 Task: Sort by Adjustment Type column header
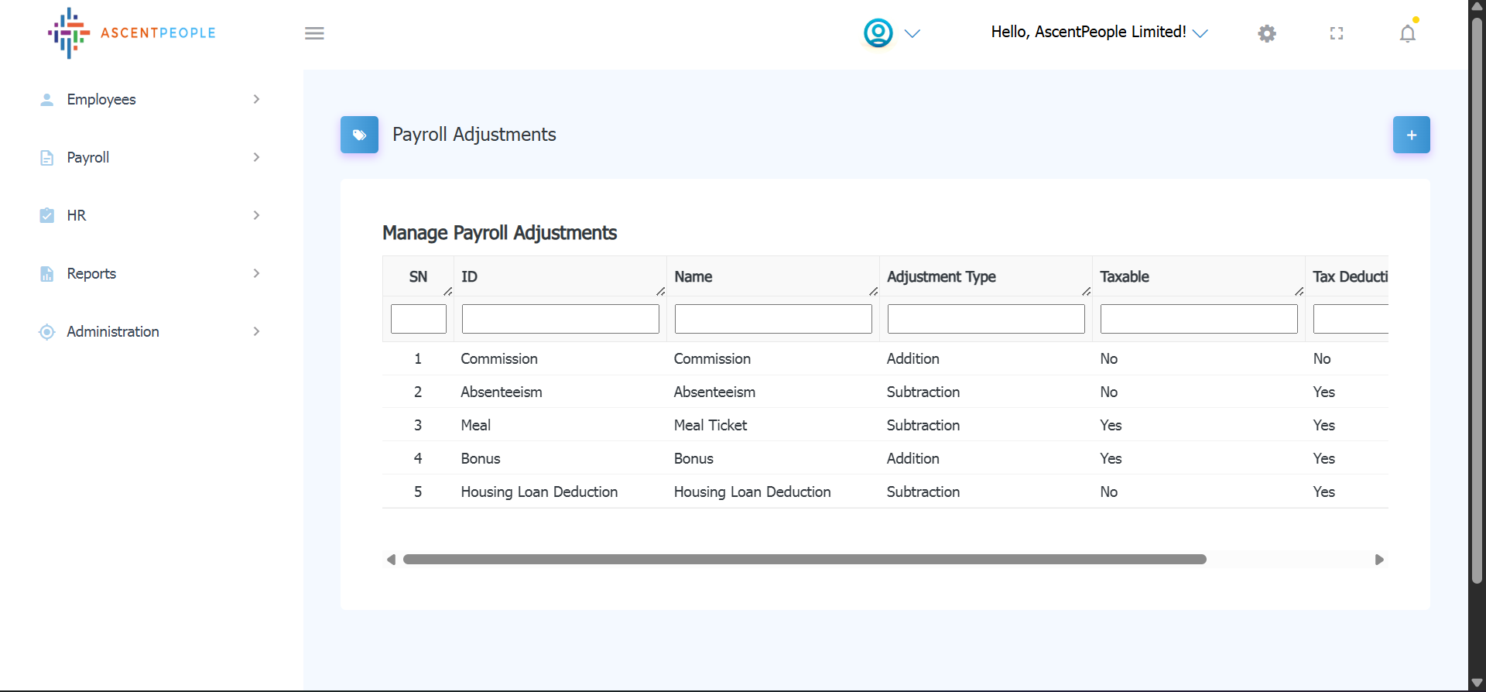point(941,276)
